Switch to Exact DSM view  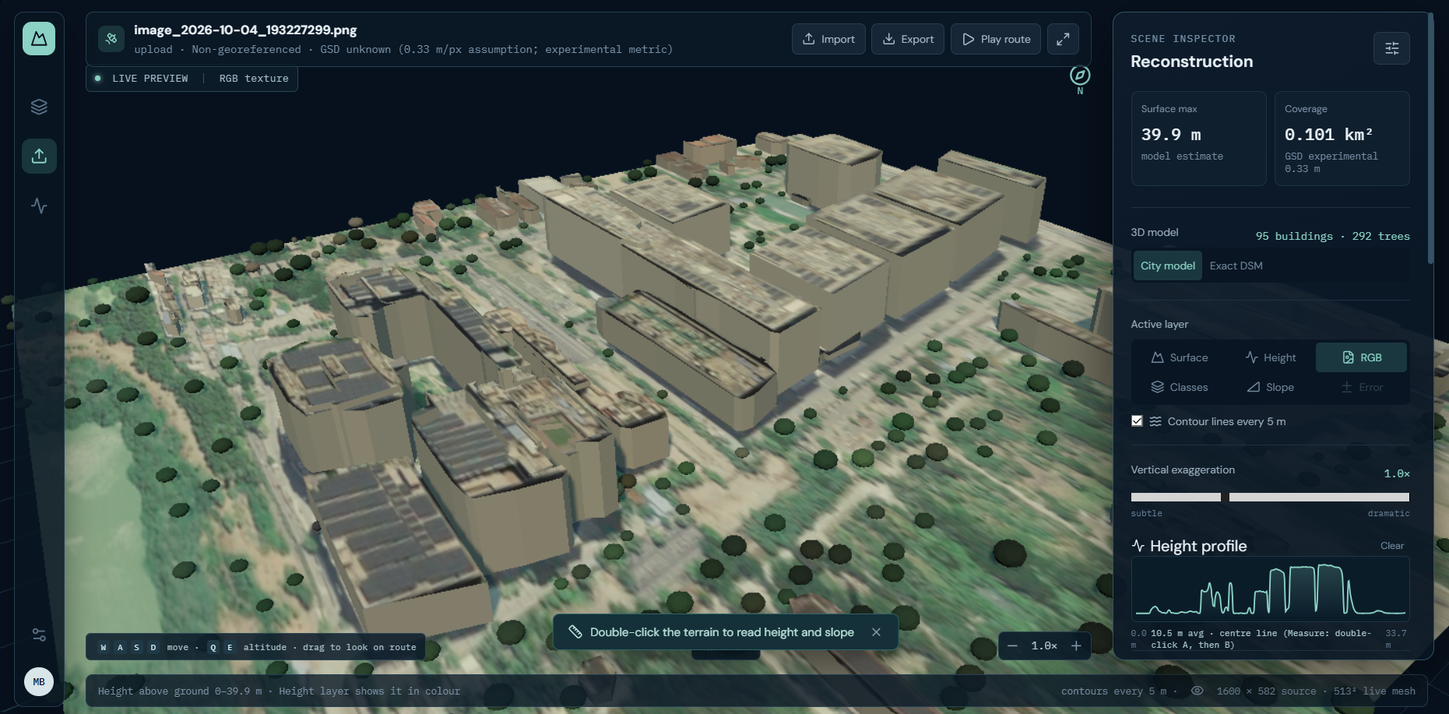1236,266
